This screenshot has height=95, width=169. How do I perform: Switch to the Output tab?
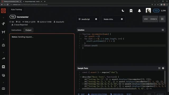28,30
